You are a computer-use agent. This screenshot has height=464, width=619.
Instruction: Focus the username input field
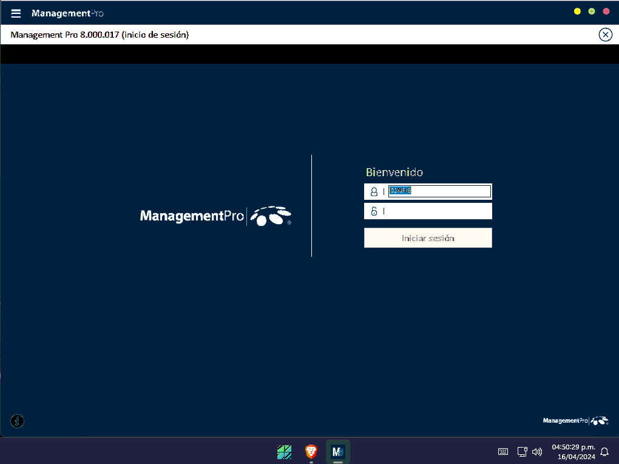tap(439, 191)
